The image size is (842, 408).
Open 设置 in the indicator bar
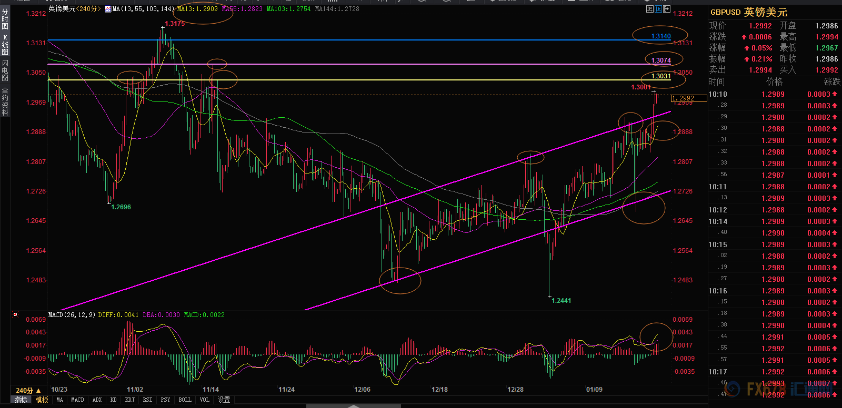224,400
